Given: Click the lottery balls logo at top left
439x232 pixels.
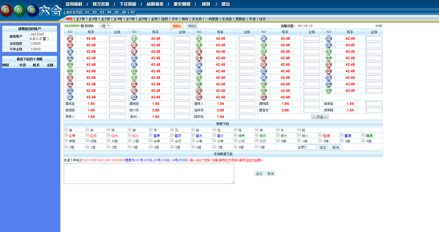Looking at the screenshot, I should pos(19,10).
